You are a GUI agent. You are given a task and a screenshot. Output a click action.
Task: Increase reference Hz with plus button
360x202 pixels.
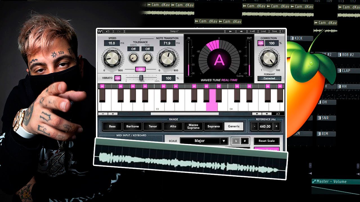click(x=276, y=127)
